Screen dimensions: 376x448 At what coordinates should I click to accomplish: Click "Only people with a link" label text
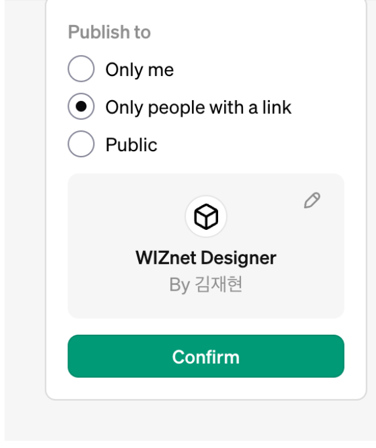tap(198, 107)
